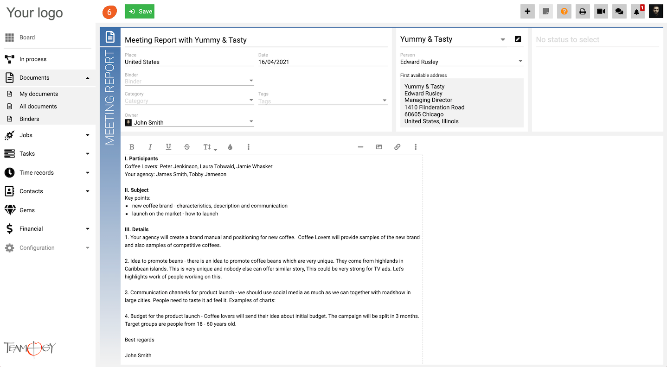Click the 'I. Participants' heading text
The width and height of the screenshot is (667, 367).
[x=141, y=158]
